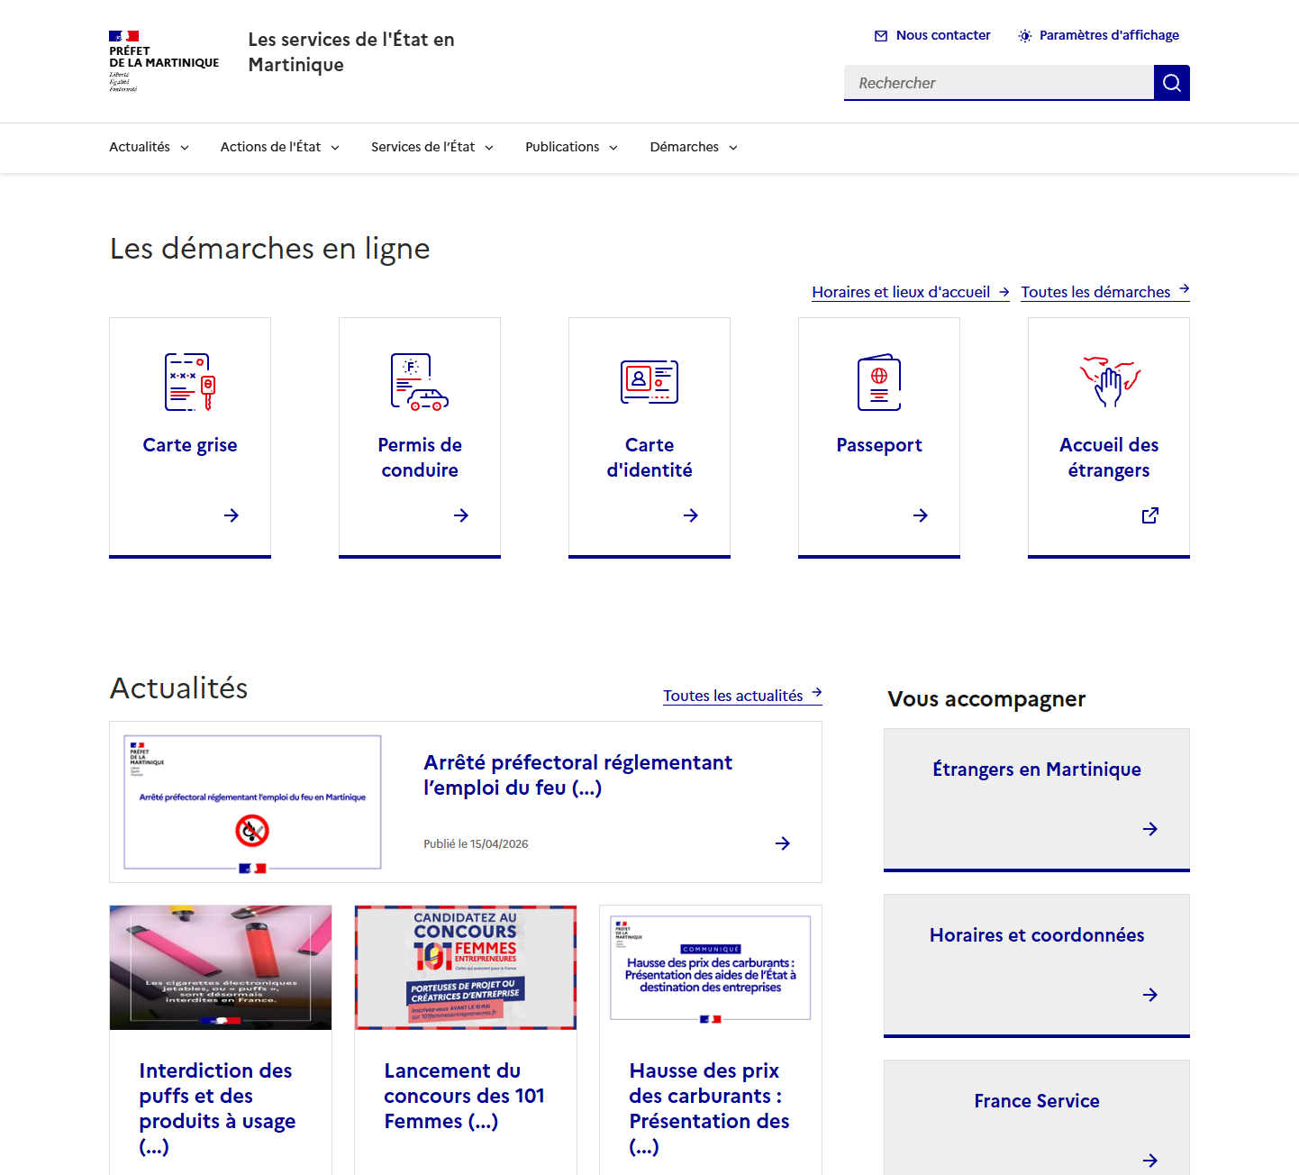Click the Passeport booklet icon
Viewport: 1299px width, 1175px height.
coord(879,382)
